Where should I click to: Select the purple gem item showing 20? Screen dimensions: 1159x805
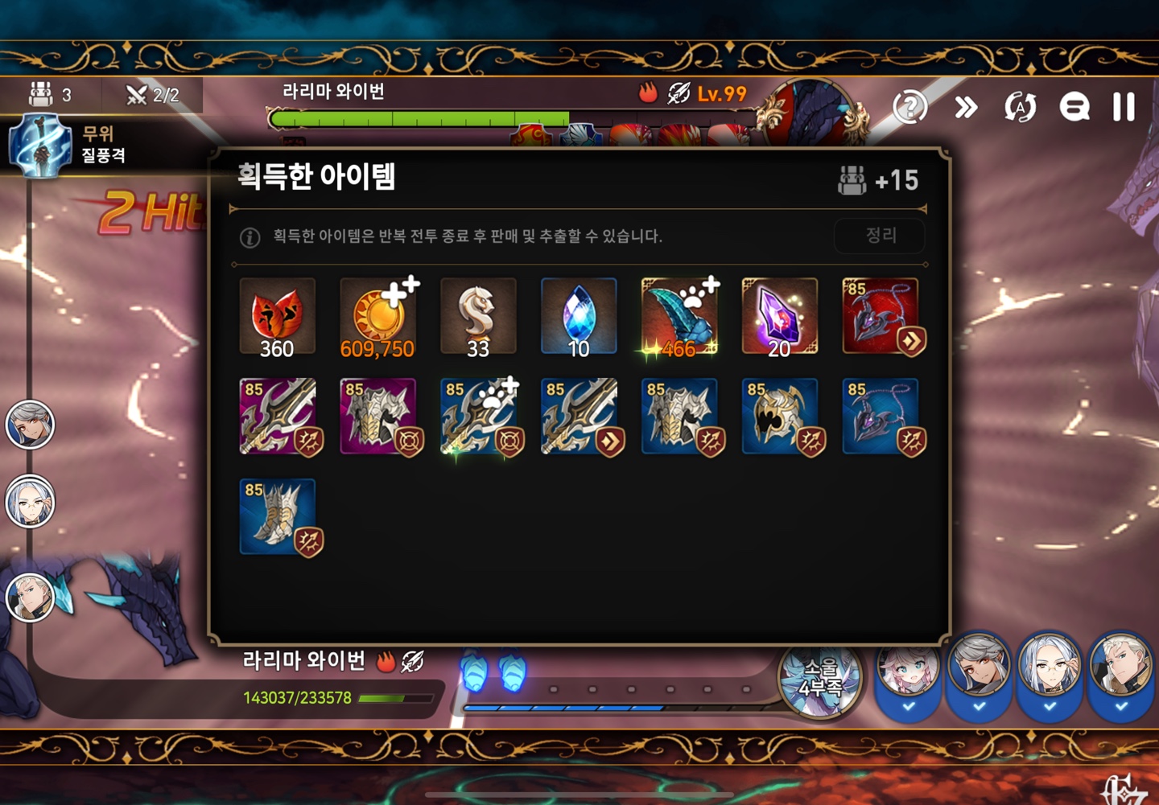pos(780,317)
